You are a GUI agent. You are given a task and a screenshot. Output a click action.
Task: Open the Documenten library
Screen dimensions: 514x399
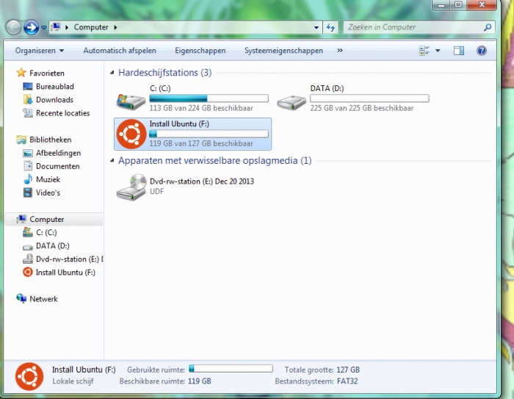58,166
